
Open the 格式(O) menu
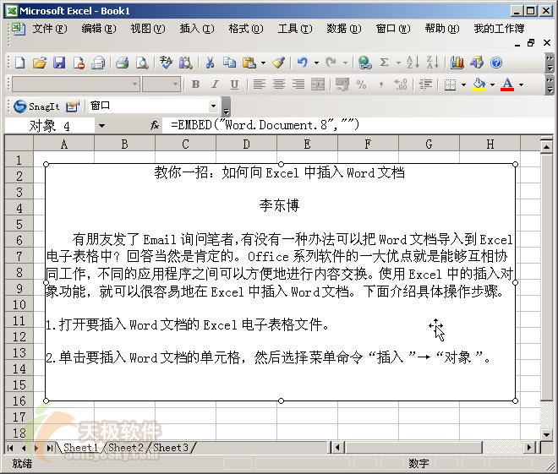pos(246,29)
